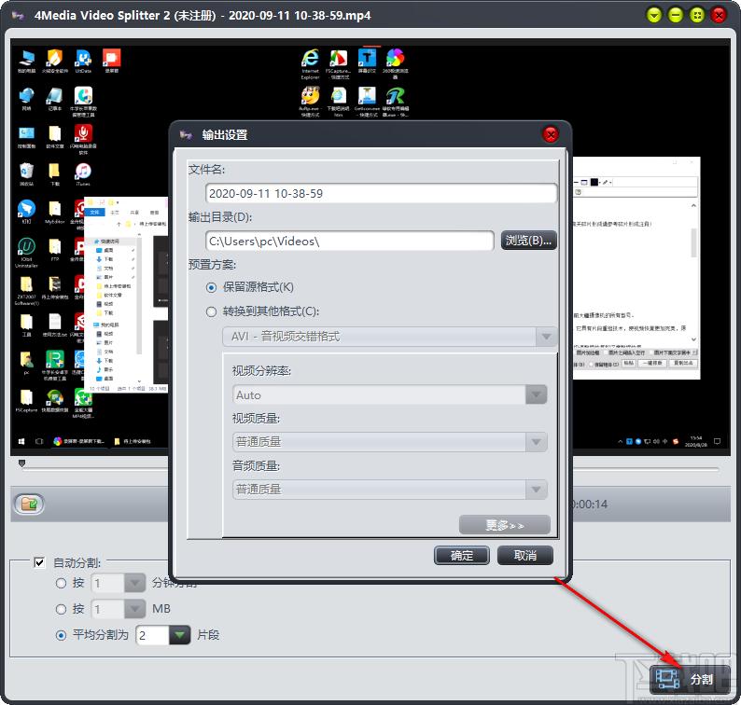Select the 平均分割为 radio button
This screenshot has height=705, width=741.
pyautogui.click(x=61, y=636)
